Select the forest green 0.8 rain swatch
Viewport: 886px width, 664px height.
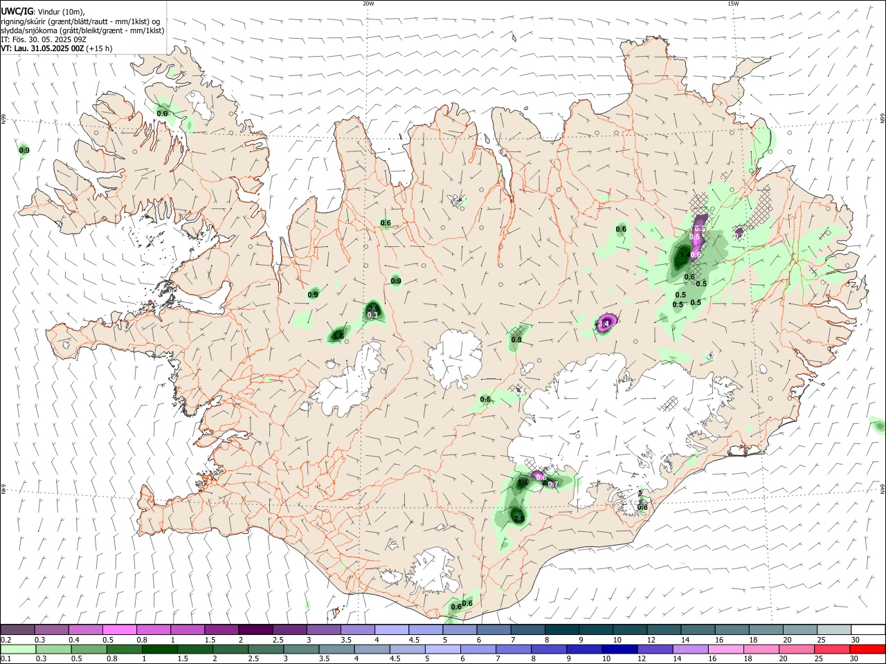click(x=123, y=649)
